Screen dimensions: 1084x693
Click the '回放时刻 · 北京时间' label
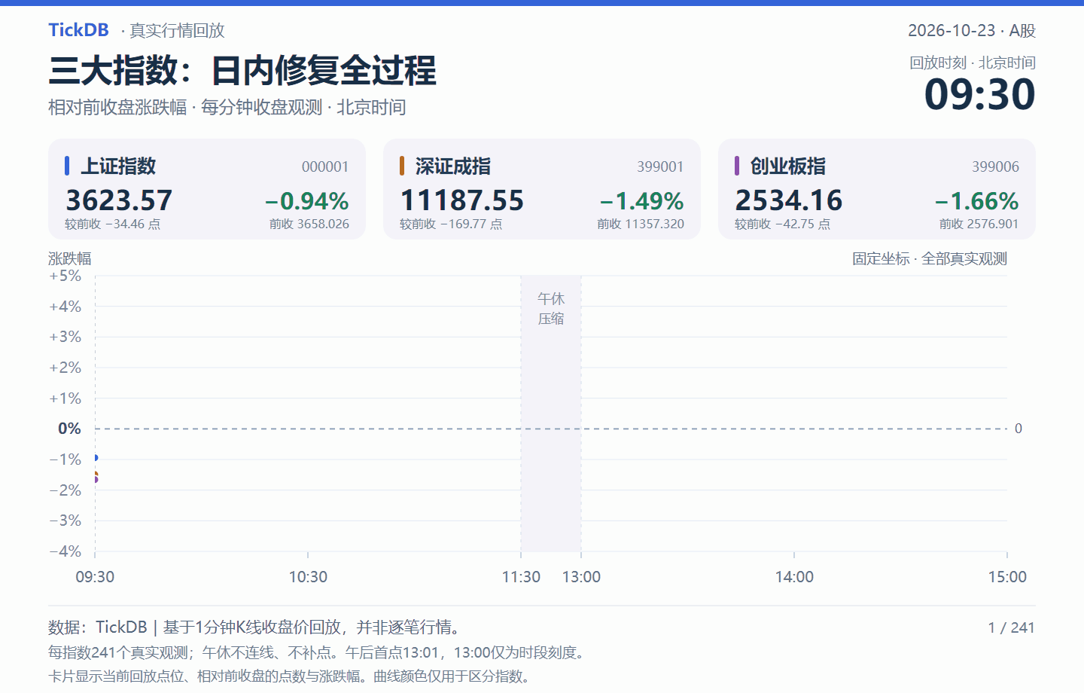click(973, 63)
